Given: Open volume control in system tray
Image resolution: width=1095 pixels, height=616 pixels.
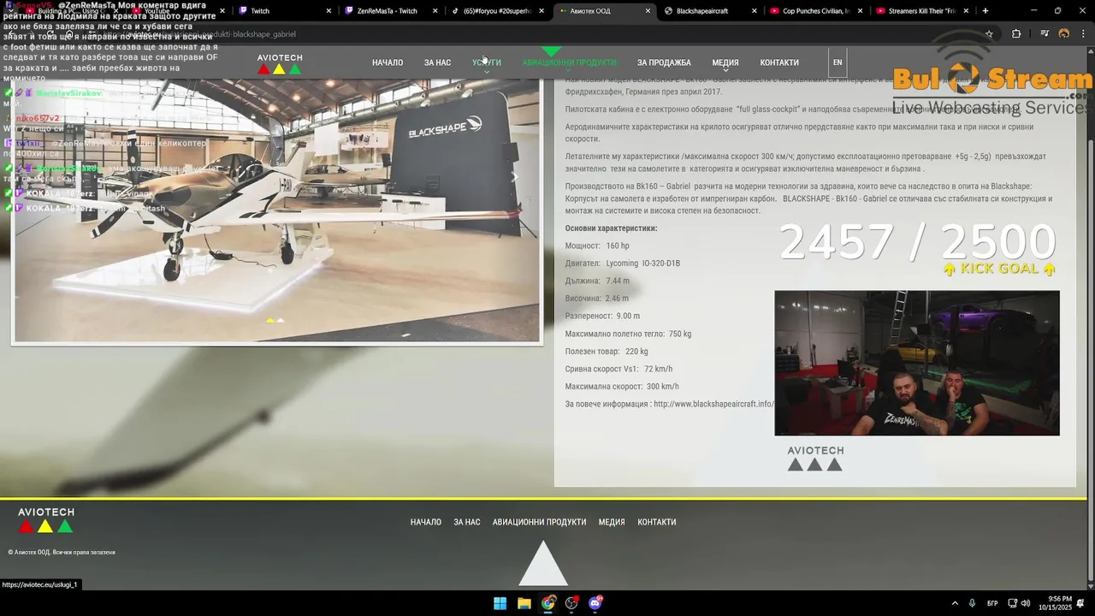Looking at the screenshot, I should [x=1025, y=603].
